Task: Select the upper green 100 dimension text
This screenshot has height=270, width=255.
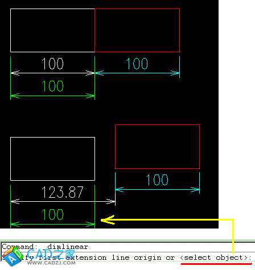Action: point(52,86)
